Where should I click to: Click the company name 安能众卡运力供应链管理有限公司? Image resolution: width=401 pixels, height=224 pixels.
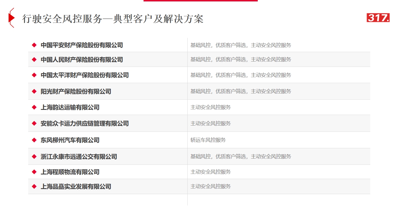[x=85, y=124]
